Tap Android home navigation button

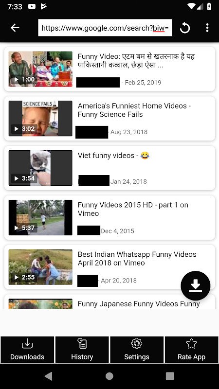(x=109, y=376)
